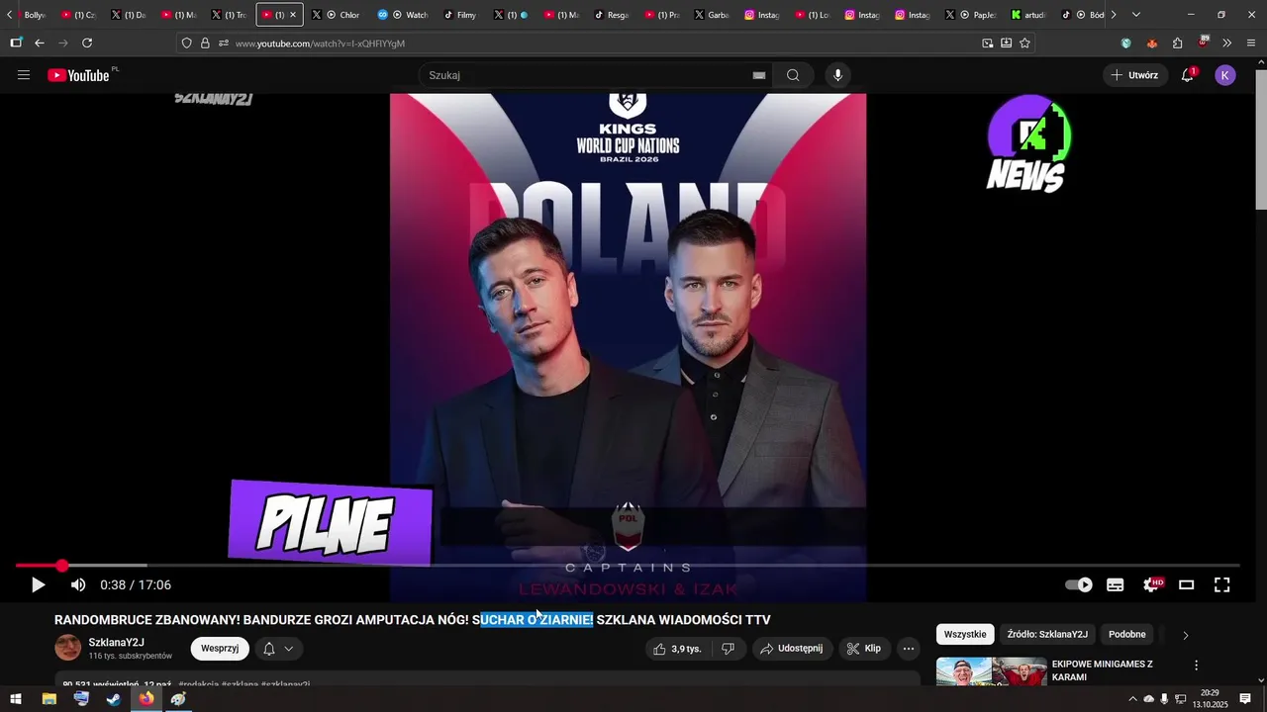1267x712 pixels.
Task: Toggle subtitles in the player
Action: [x=1116, y=585]
